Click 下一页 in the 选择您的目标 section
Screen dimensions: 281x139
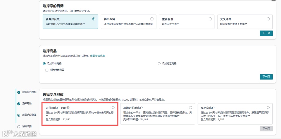coord(266,33)
